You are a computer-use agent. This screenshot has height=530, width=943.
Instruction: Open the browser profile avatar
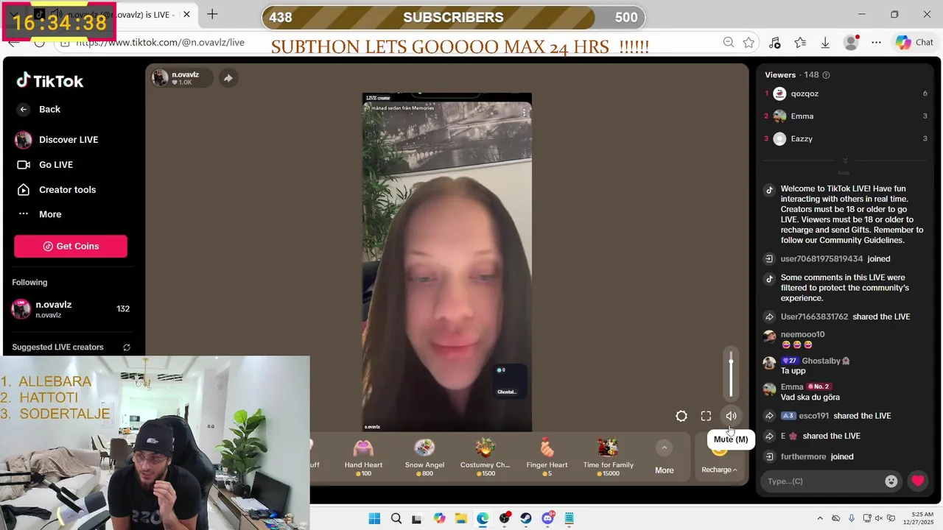click(851, 43)
